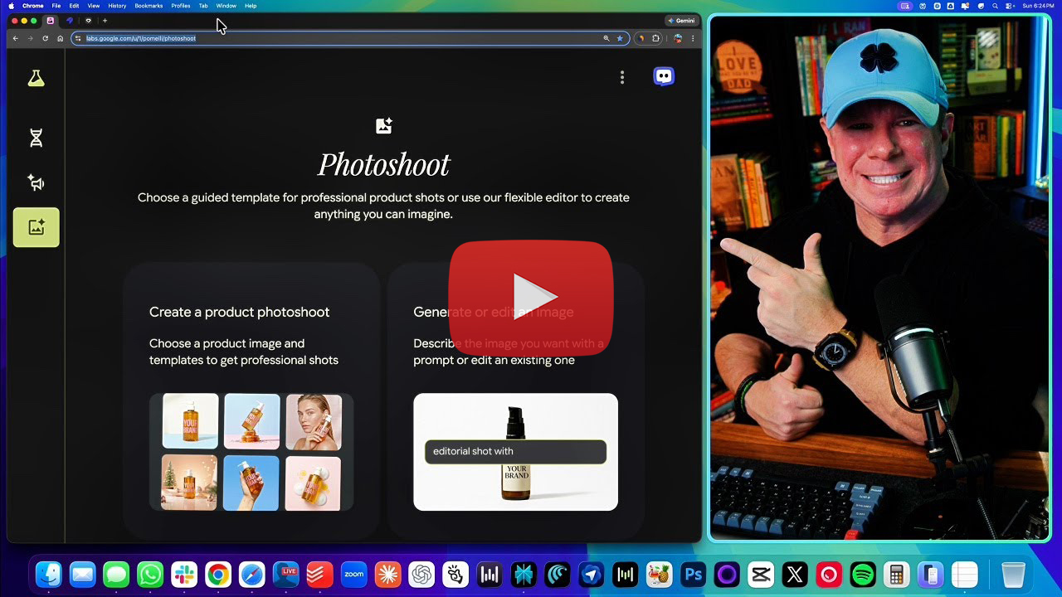Open Photoshoot in the left sidebar
Image resolution: width=1062 pixels, height=597 pixels.
(36, 227)
